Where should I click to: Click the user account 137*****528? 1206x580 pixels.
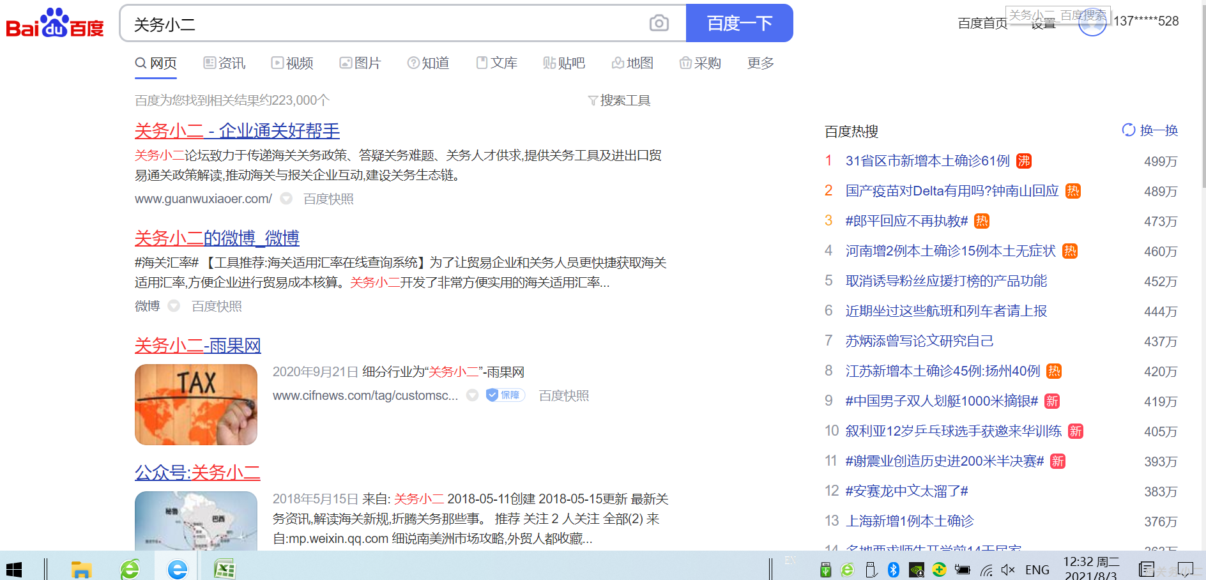[1146, 21]
